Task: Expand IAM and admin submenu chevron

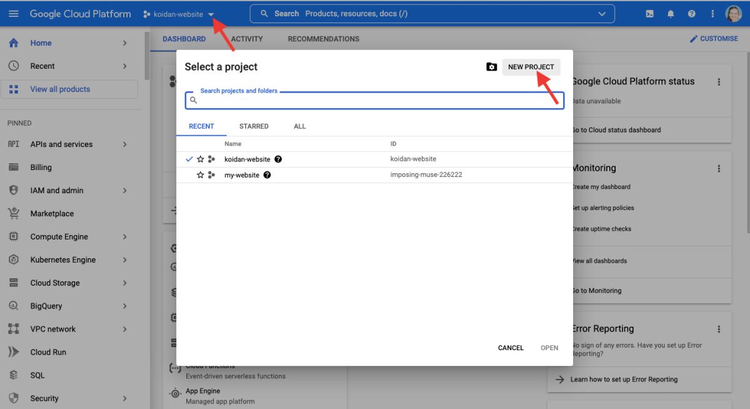Action: point(125,191)
